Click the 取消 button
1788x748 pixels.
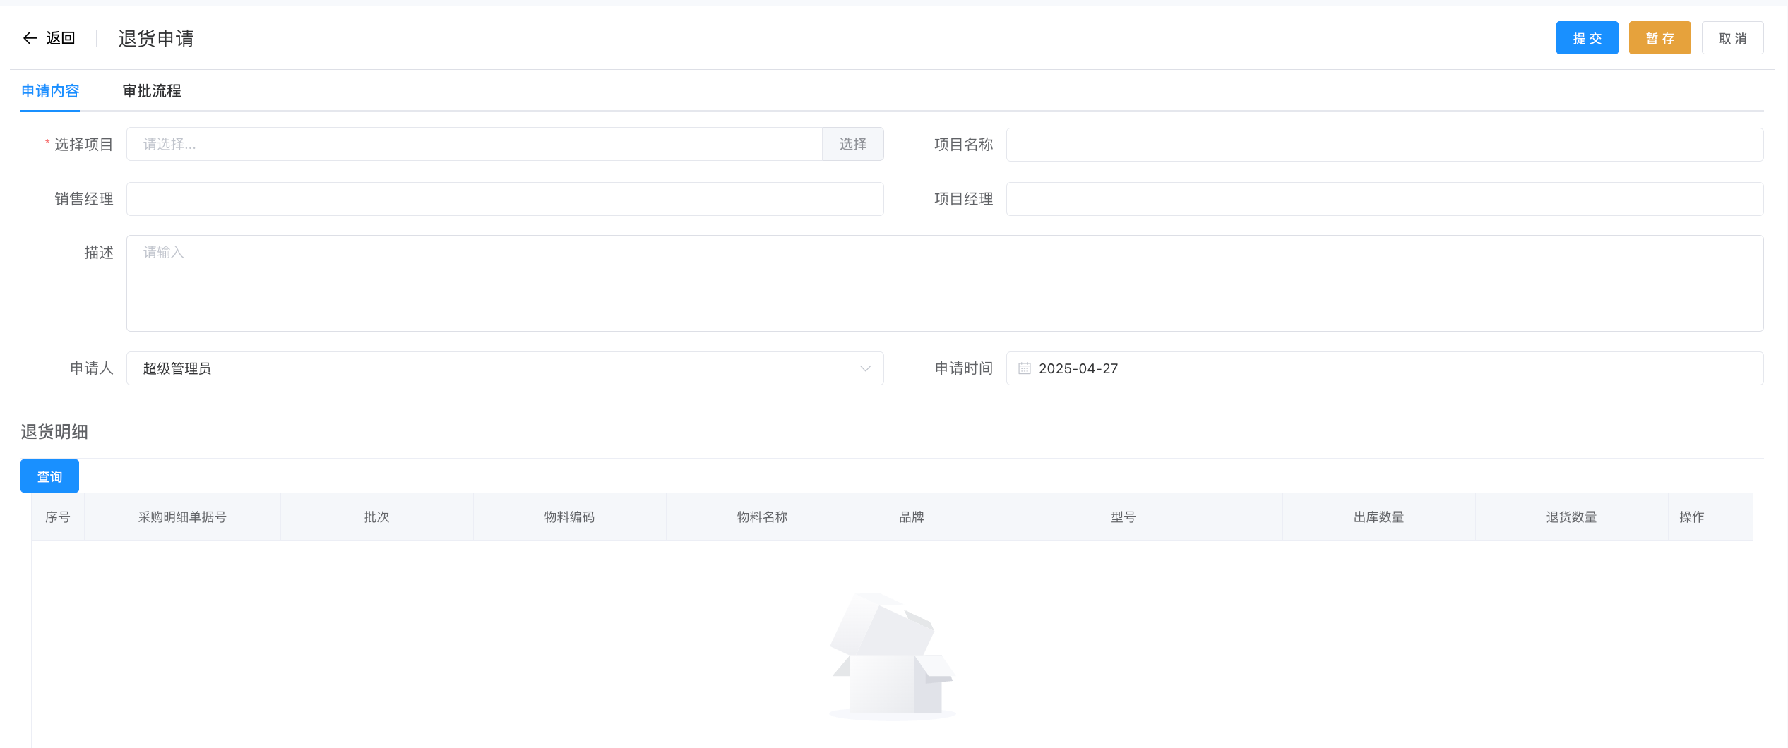tap(1732, 38)
